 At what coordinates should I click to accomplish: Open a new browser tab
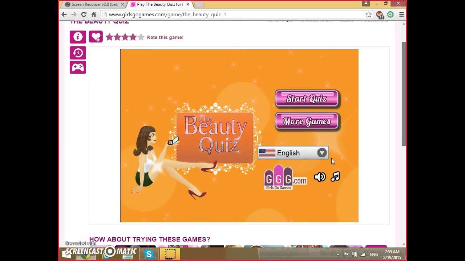[x=199, y=4]
